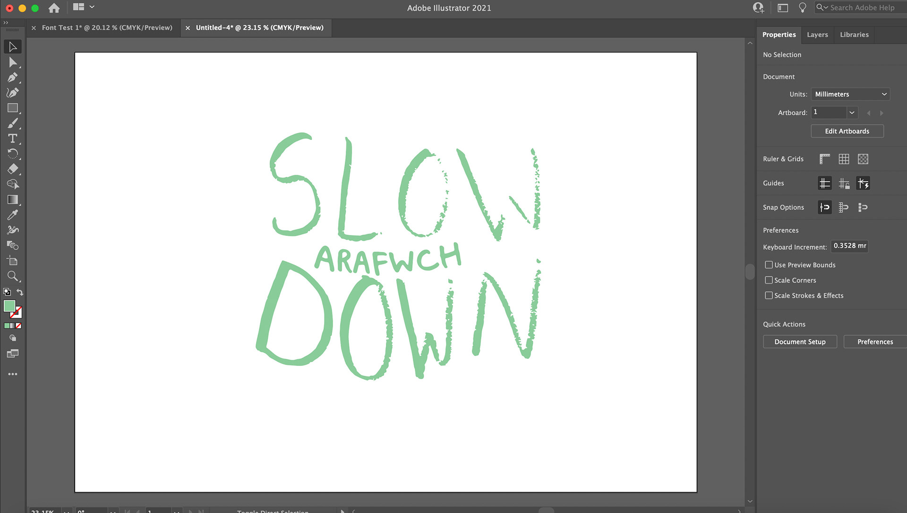Viewport: 907px width, 513px height.
Task: Open the Libraries panel tab
Action: (x=854, y=35)
